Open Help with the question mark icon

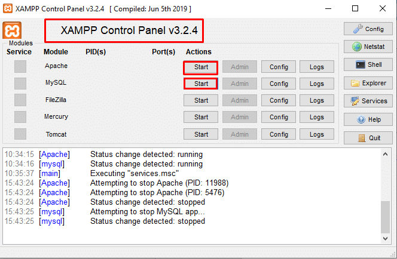click(367, 119)
